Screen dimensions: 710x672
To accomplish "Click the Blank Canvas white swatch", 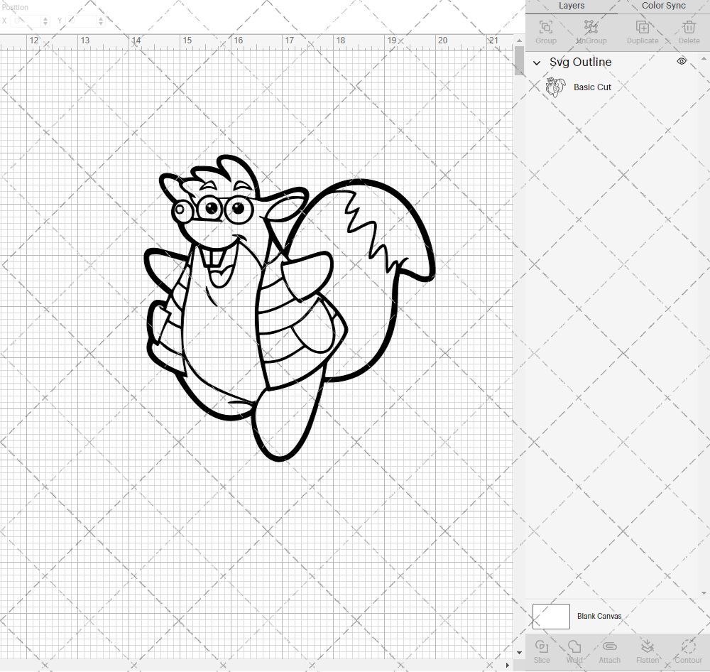I will click(x=551, y=617).
